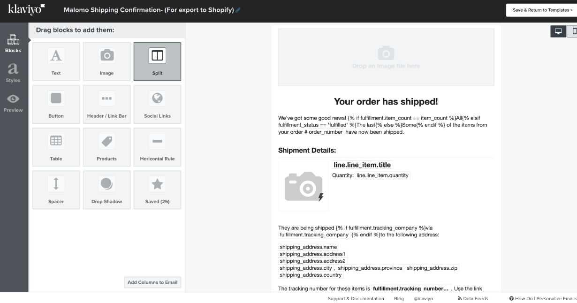
Task: Open Support & Documentation link
Action: pyautogui.click(x=356, y=298)
